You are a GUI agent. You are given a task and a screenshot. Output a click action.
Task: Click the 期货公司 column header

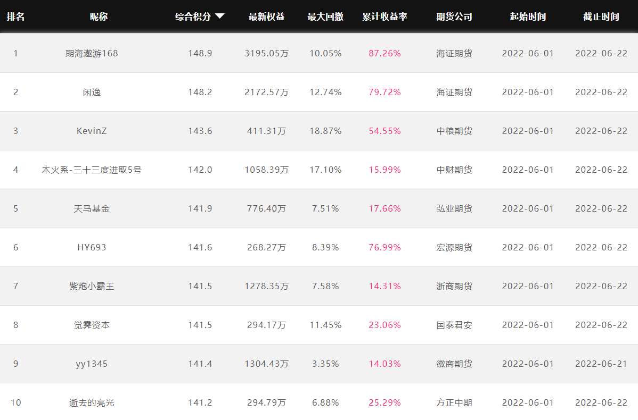pos(454,16)
